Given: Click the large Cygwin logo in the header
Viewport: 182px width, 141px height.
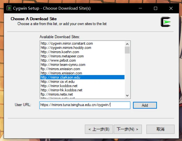Looking at the screenshot, I should click(x=166, y=22).
